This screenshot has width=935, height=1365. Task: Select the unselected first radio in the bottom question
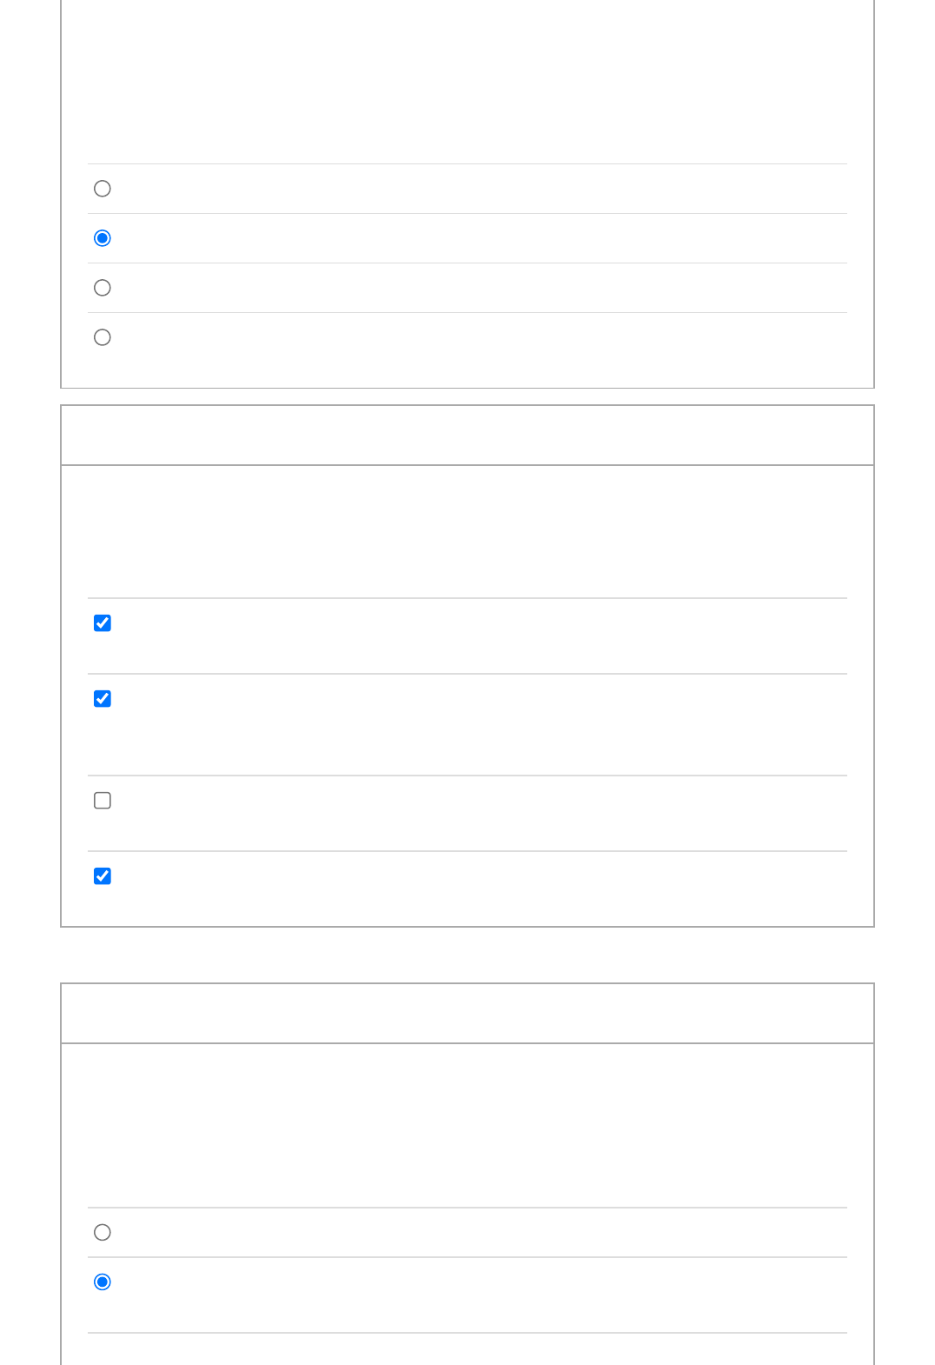tap(103, 1233)
